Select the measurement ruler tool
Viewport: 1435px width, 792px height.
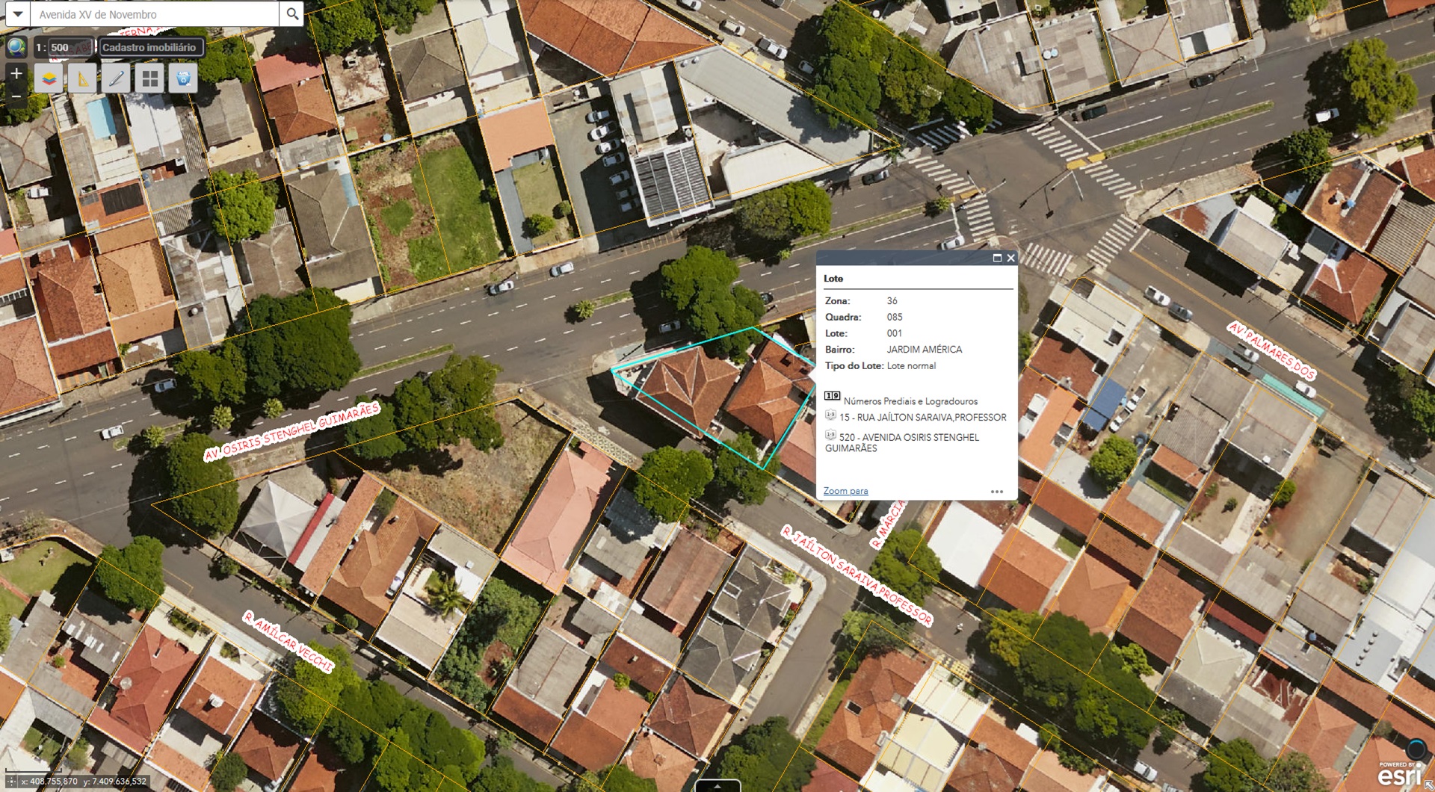pyautogui.click(x=82, y=78)
